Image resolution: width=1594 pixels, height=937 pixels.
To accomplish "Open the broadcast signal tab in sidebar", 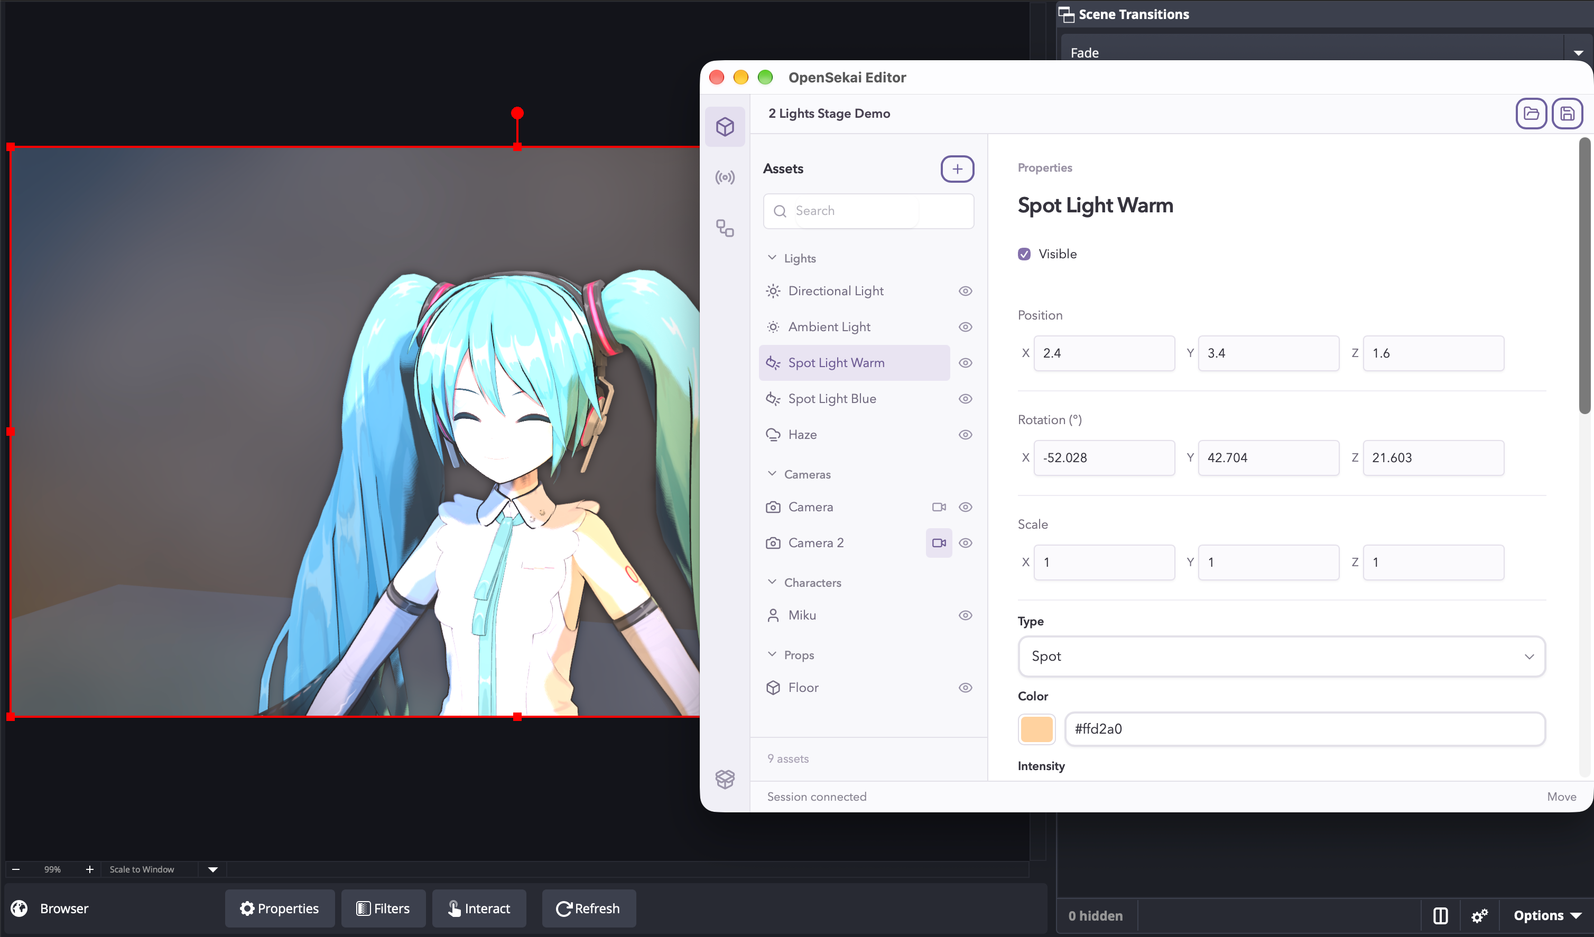I will [725, 177].
